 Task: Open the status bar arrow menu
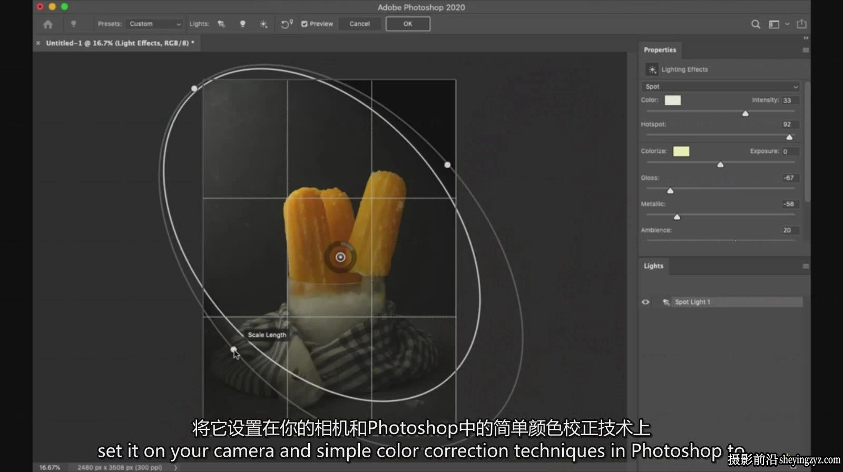click(175, 467)
